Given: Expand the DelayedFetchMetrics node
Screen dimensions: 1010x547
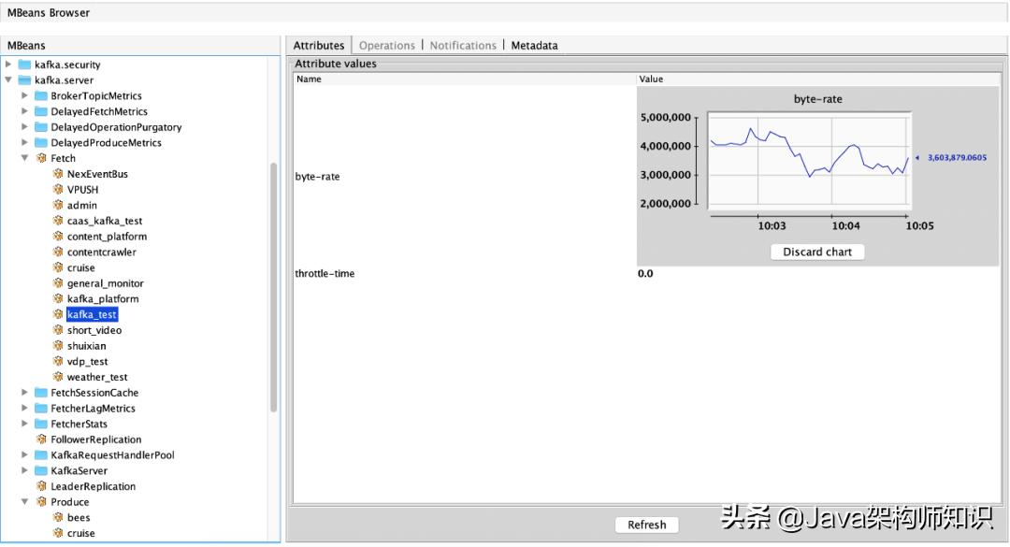Looking at the screenshot, I should click(x=24, y=111).
